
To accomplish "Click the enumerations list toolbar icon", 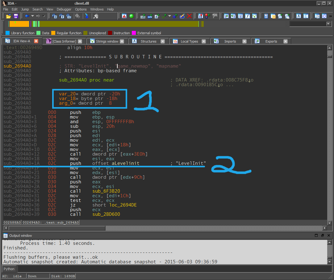I will [306, 16].
